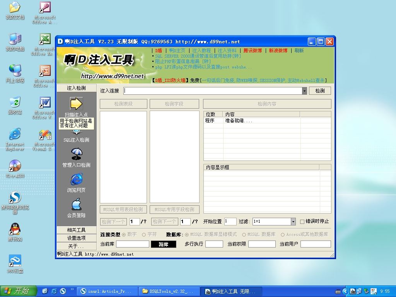This screenshot has height=297, width=396.
Task: Click the D盾 banner link
Action: (x=159, y=51)
